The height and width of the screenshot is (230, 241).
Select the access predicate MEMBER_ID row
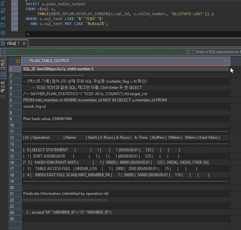126,212
